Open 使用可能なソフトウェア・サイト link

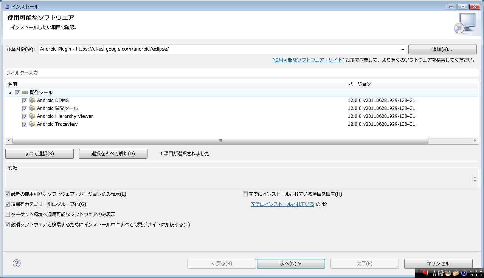pos(308,60)
